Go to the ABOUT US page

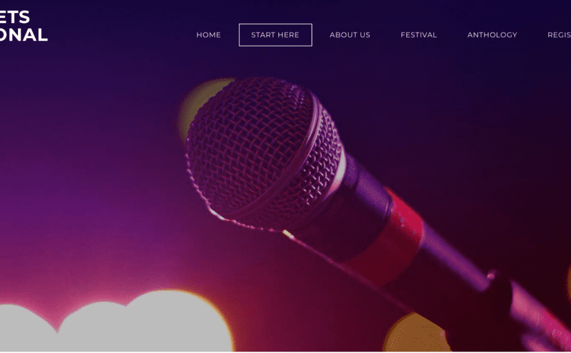point(350,35)
